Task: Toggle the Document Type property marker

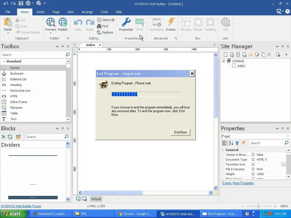Action: click(x=253, y=160)
